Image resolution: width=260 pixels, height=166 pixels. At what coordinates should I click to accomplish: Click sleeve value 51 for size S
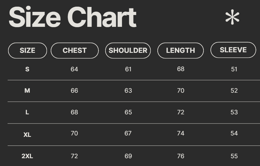click(x=234, y=69)
